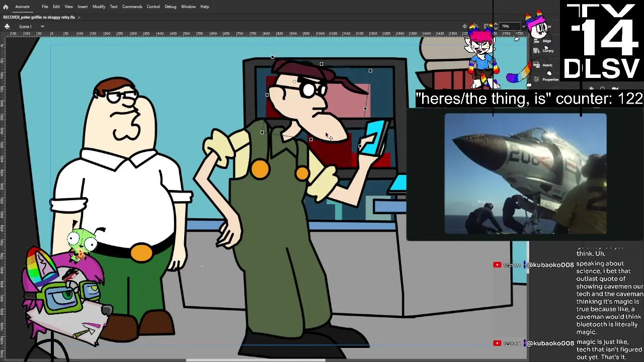Open the Text menu

tap(114, 7)
